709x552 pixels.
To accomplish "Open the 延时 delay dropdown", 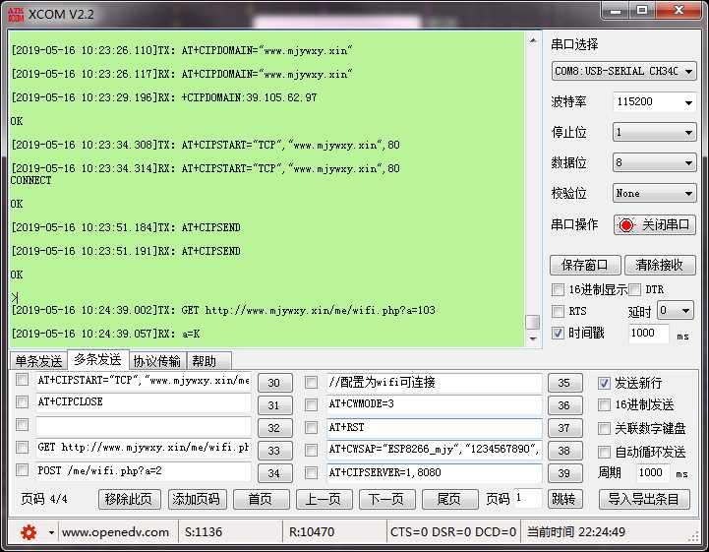I will point(675,310).
